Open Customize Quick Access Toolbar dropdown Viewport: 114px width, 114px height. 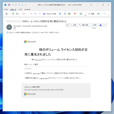26,5
